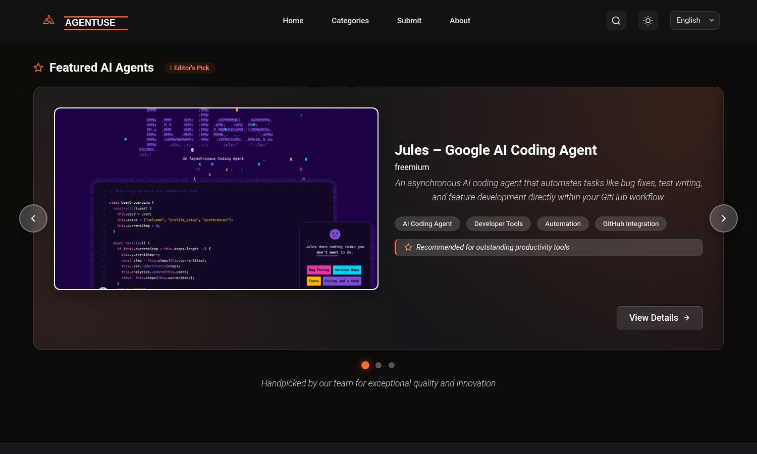The height and width of the screenshot is (454, 757).
Task: Open the Categories menu item
Action: pyautogui.click(x=350, y=21)
